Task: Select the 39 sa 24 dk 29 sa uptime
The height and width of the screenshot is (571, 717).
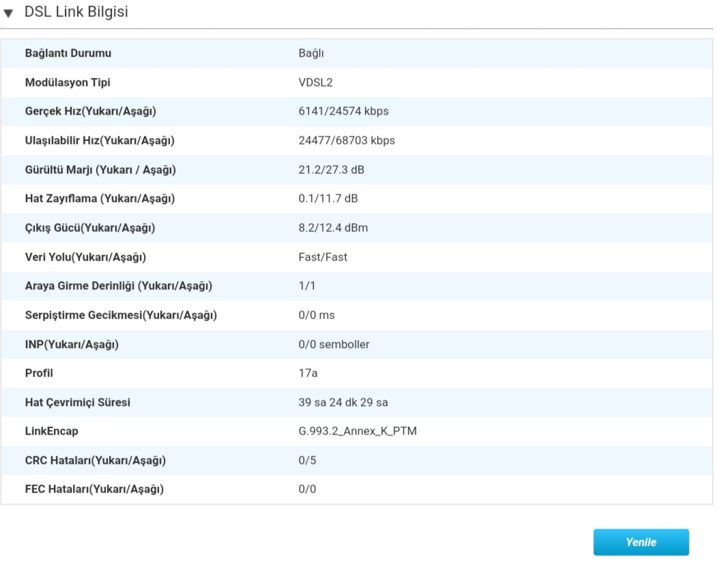Action: 343,402
